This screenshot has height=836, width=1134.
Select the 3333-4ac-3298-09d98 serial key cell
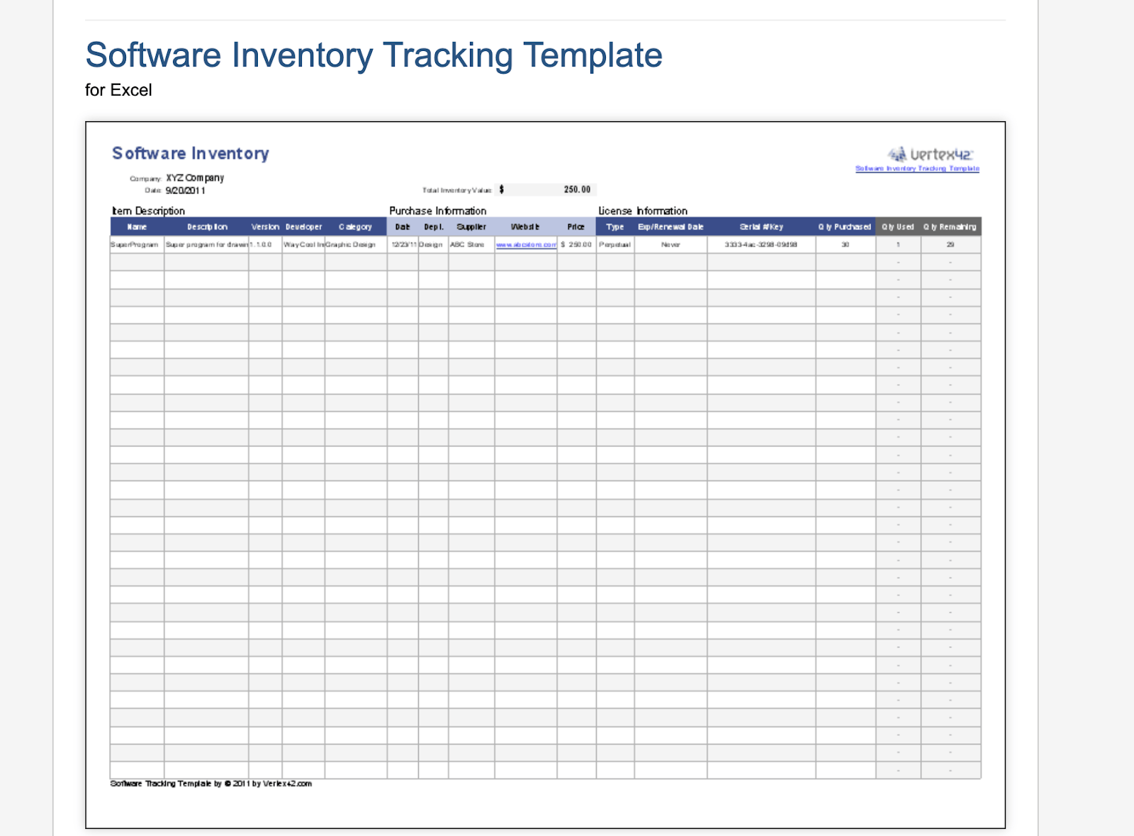(761, 244)
